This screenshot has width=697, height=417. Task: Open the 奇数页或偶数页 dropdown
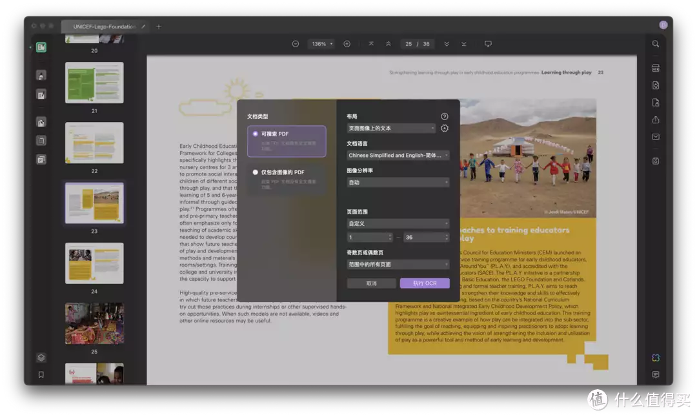pyautogui.click(x=398, y=264)
